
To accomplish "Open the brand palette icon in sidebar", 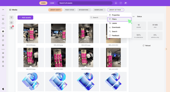I will (x=3, y=40).
